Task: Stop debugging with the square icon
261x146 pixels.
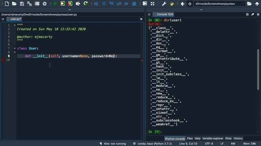Action: [134, 4]
